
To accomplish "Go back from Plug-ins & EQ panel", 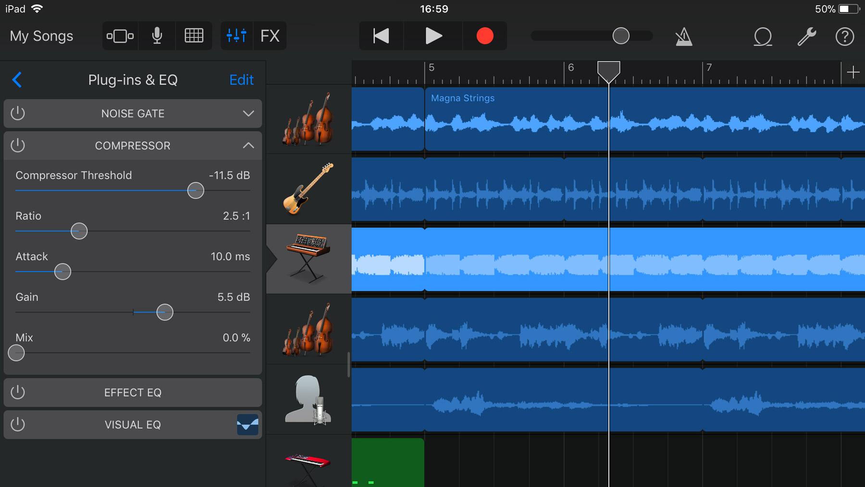I will coord(17,80).
